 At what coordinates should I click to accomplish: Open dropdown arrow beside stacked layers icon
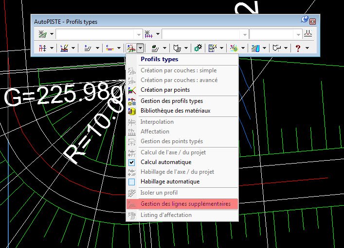(x=164, y=48)
